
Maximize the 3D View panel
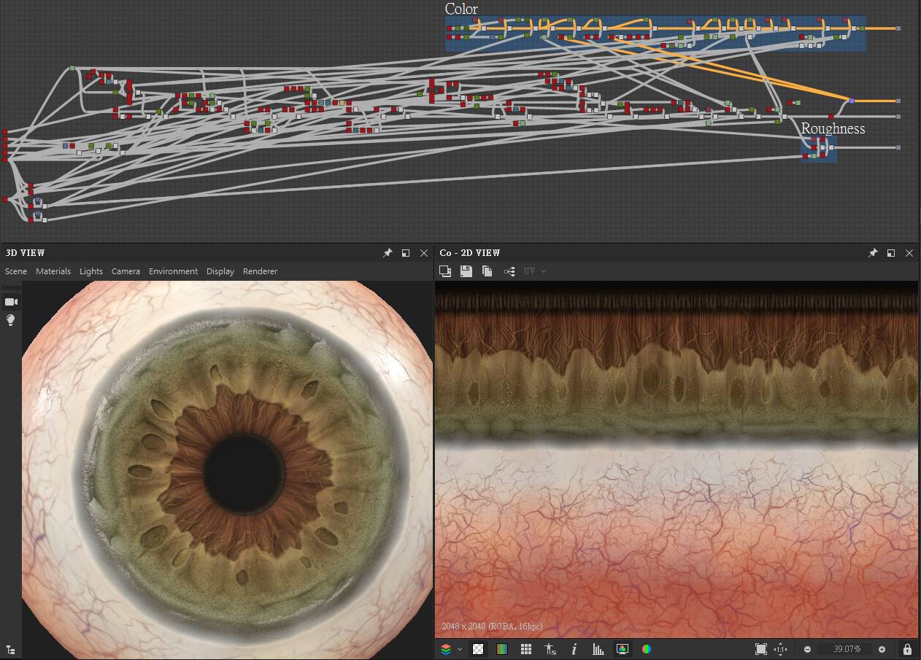pos(406,253)
